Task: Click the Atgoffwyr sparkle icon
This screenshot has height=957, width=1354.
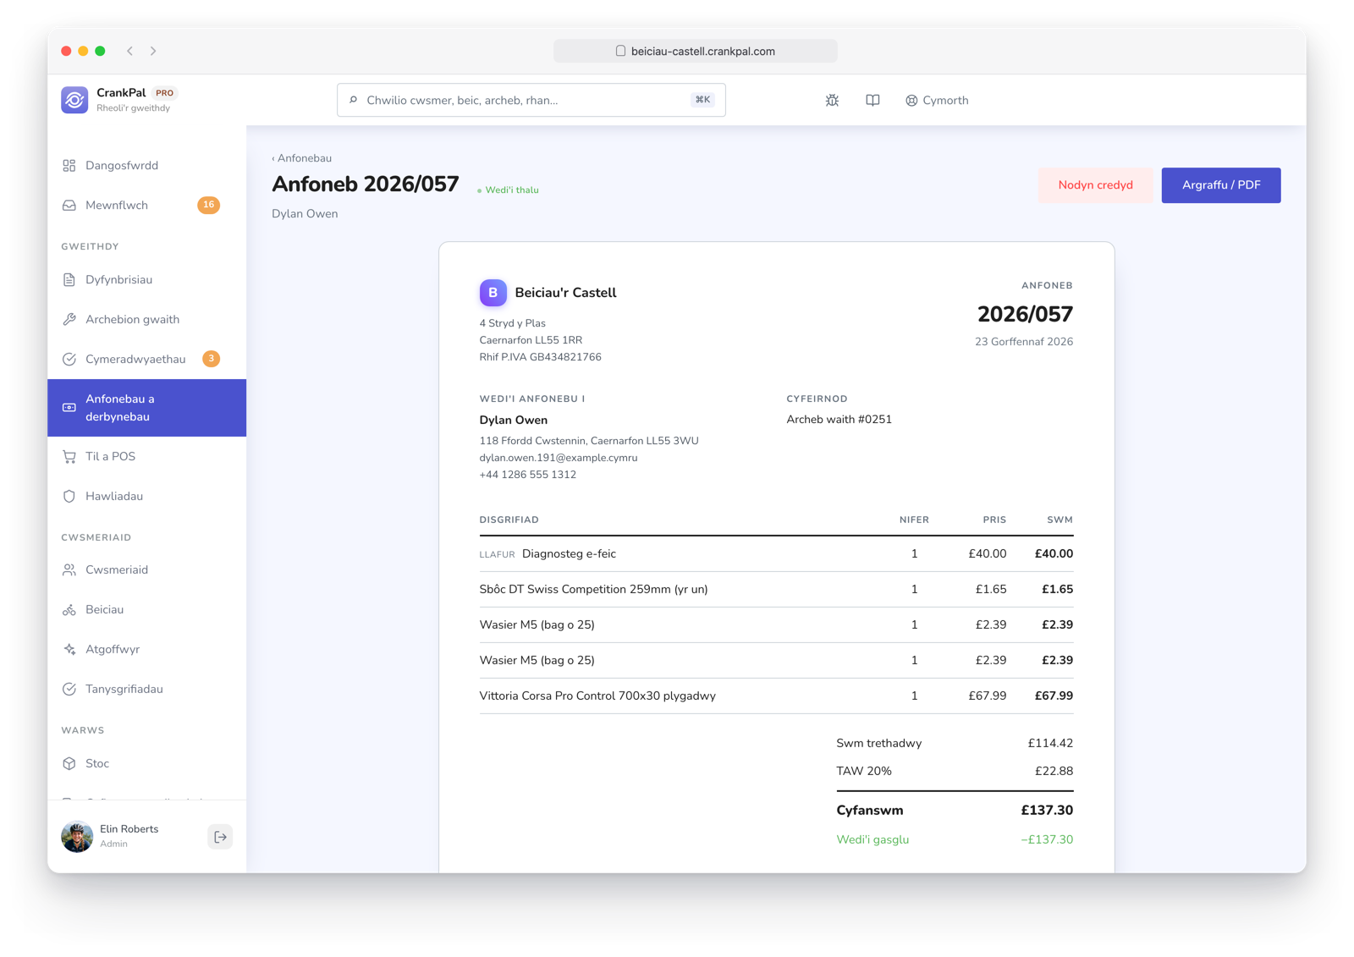Action: [x=69, y=650]
